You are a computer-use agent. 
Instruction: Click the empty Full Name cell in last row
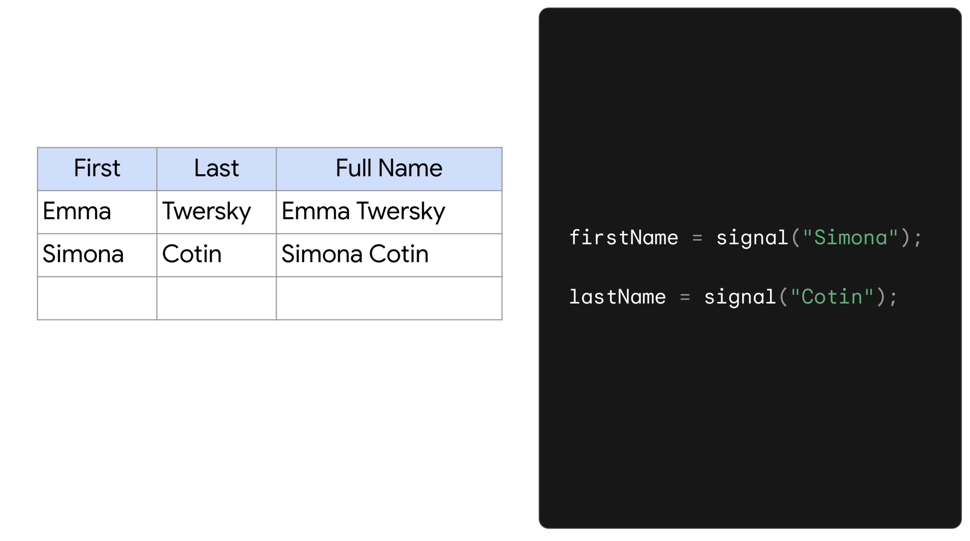[x=388, y=298]
